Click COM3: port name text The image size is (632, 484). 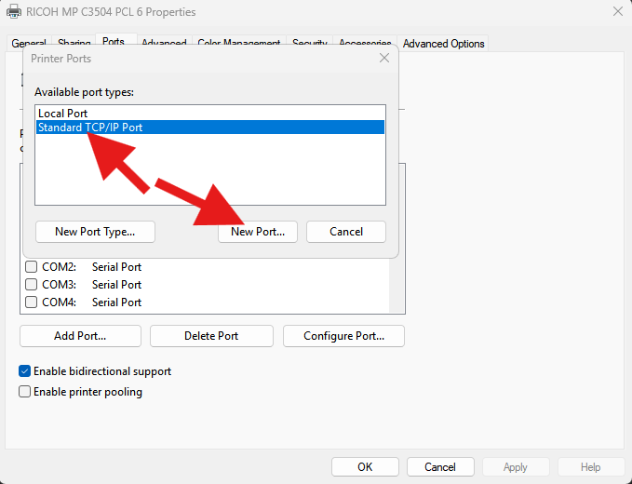click(59, 285)
